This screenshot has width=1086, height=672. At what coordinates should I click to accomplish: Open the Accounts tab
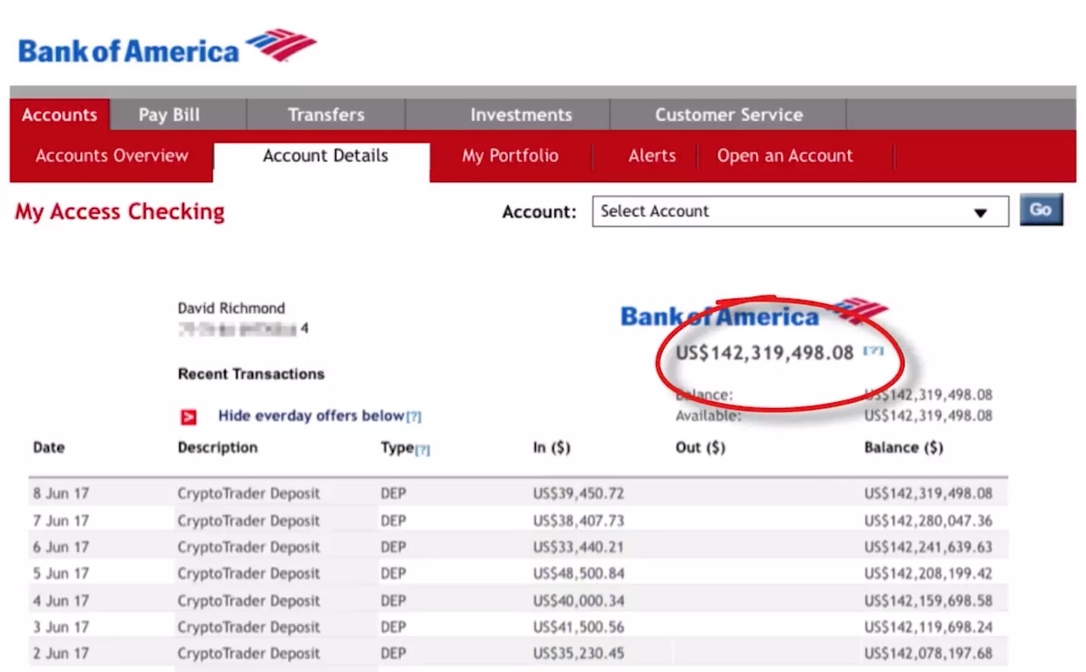click(60, 115)
